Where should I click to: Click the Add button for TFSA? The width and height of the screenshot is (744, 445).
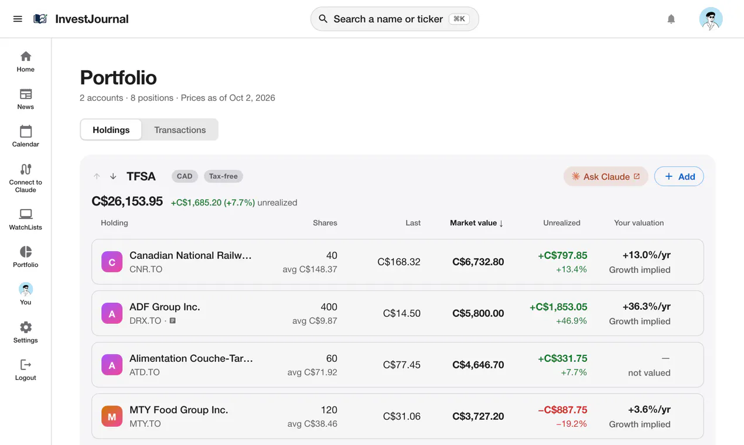point(679,176)
